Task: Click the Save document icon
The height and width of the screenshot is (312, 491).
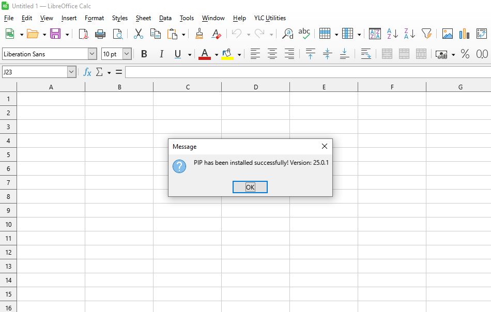Action: point(55,34)
